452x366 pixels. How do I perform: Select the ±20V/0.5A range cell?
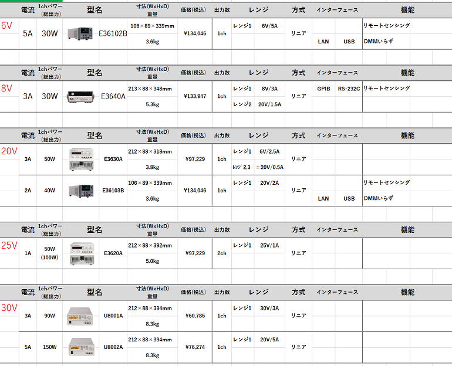pyautogui.click(x=269, y=167)
